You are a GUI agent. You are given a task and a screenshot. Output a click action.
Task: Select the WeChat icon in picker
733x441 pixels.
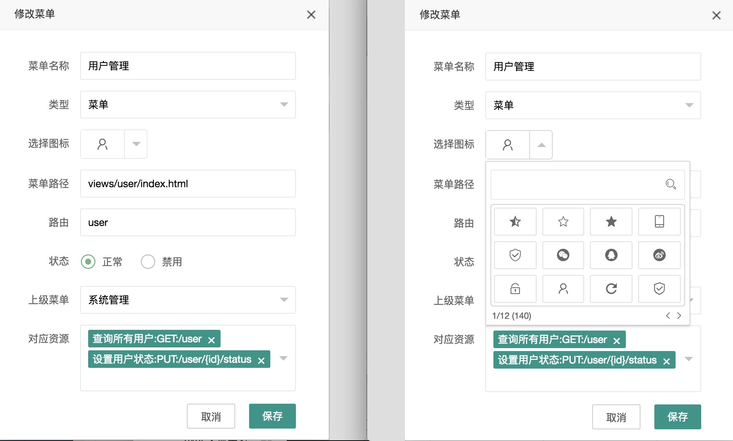[x=563, y=255]
